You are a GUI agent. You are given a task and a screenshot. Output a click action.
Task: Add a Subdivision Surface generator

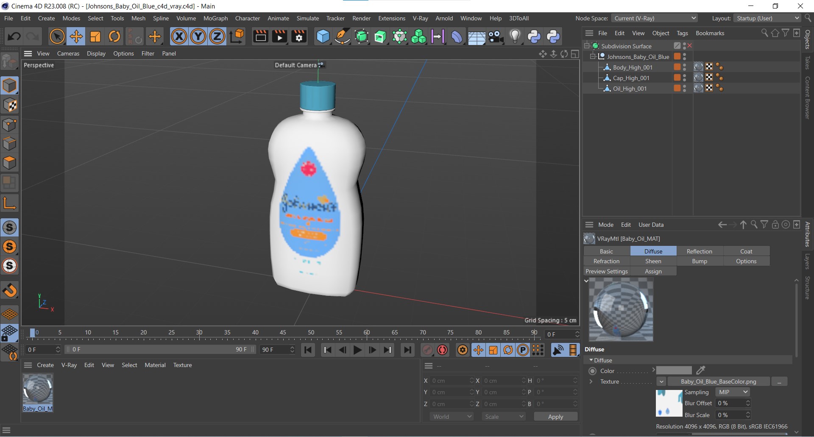[361, 36]
